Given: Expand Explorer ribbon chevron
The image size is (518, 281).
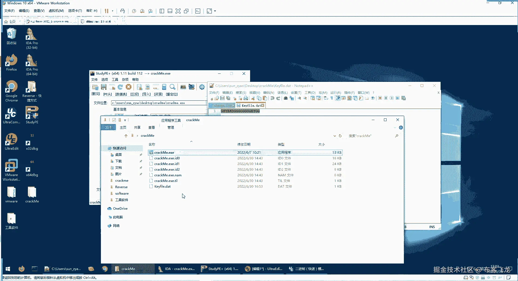Looking at the screenshot, I should pyautogui.click(x=395, y=128).
